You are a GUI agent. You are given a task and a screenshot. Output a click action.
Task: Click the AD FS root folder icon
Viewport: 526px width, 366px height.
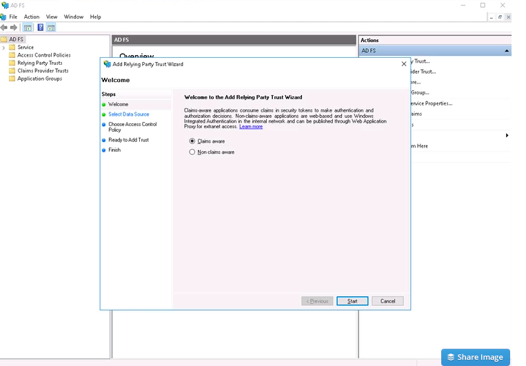pyautogui.click(x=4, y=39)
